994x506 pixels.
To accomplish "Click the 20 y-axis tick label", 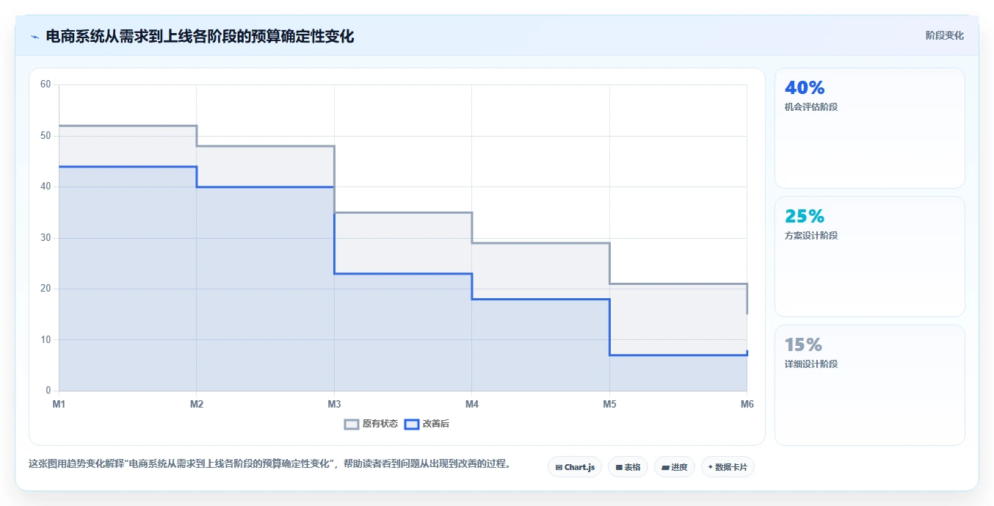I will click(x=46, y=289).
